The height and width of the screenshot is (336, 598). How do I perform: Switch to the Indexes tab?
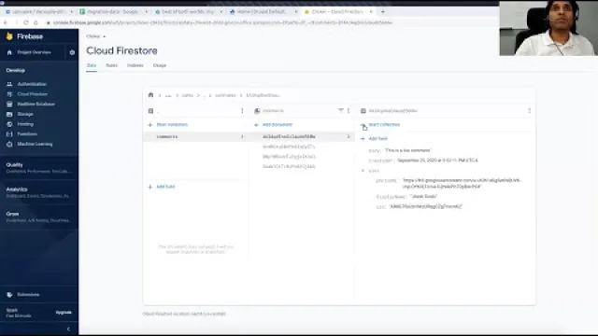coord(135,65)
